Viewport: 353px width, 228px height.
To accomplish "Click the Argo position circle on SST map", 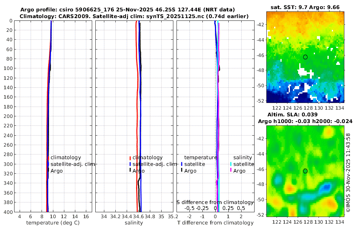I will (x=305, y=57).
